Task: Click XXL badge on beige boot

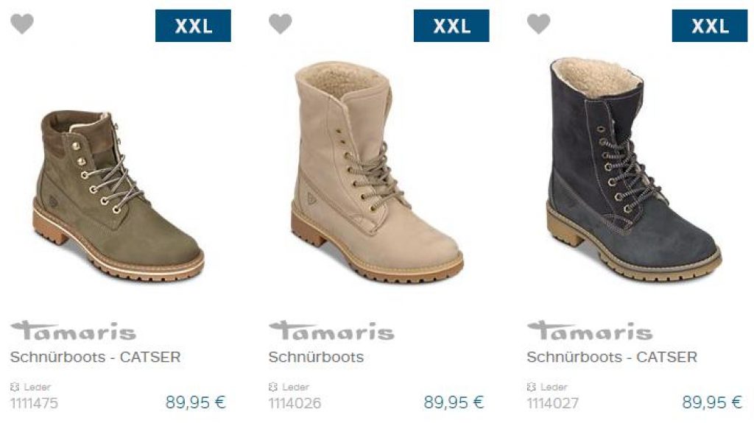Action: click(x=451, y=26)
